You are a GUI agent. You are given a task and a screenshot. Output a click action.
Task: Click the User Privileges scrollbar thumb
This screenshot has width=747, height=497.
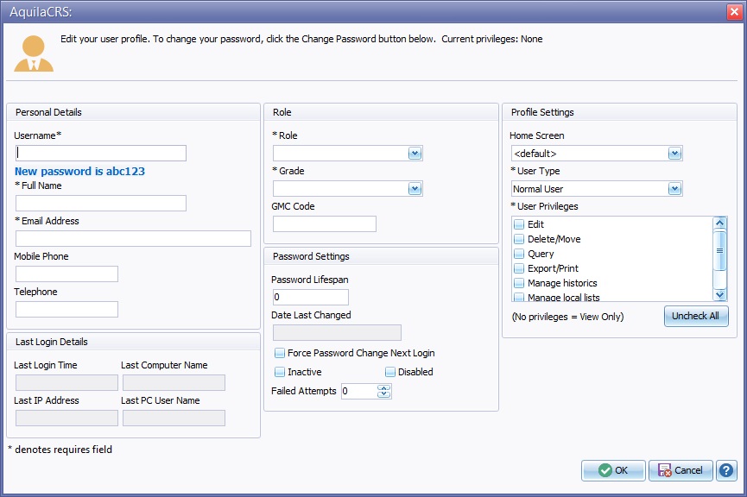[x=720, y=250]
